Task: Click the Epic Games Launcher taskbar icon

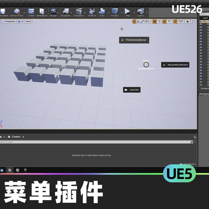Action: coord(25,170)
